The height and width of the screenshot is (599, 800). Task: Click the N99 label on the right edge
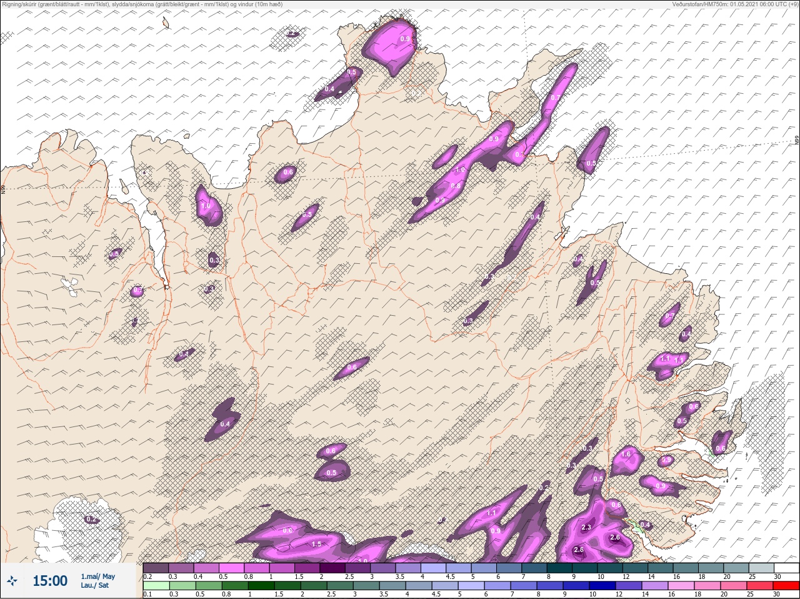797,141
